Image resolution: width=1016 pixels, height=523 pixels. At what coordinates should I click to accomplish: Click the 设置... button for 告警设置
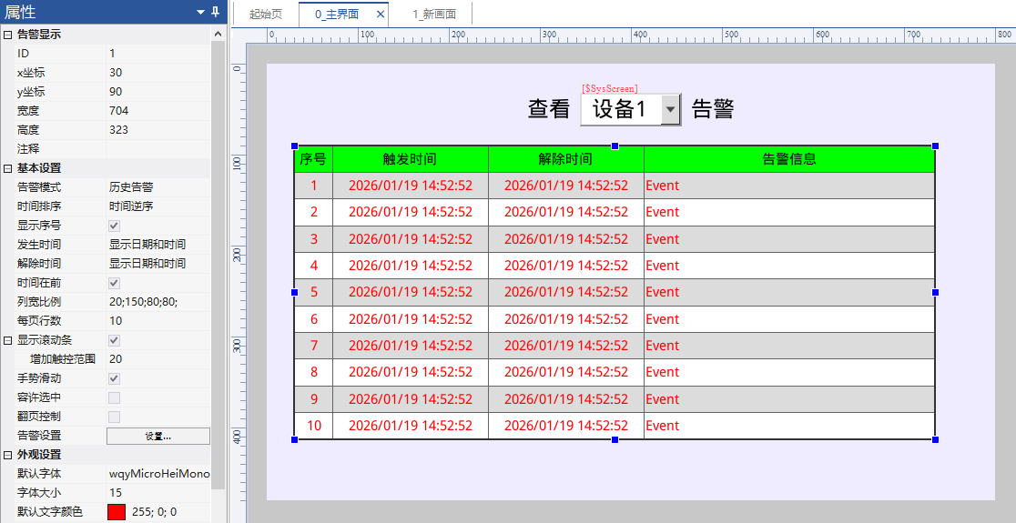point(158,436)
